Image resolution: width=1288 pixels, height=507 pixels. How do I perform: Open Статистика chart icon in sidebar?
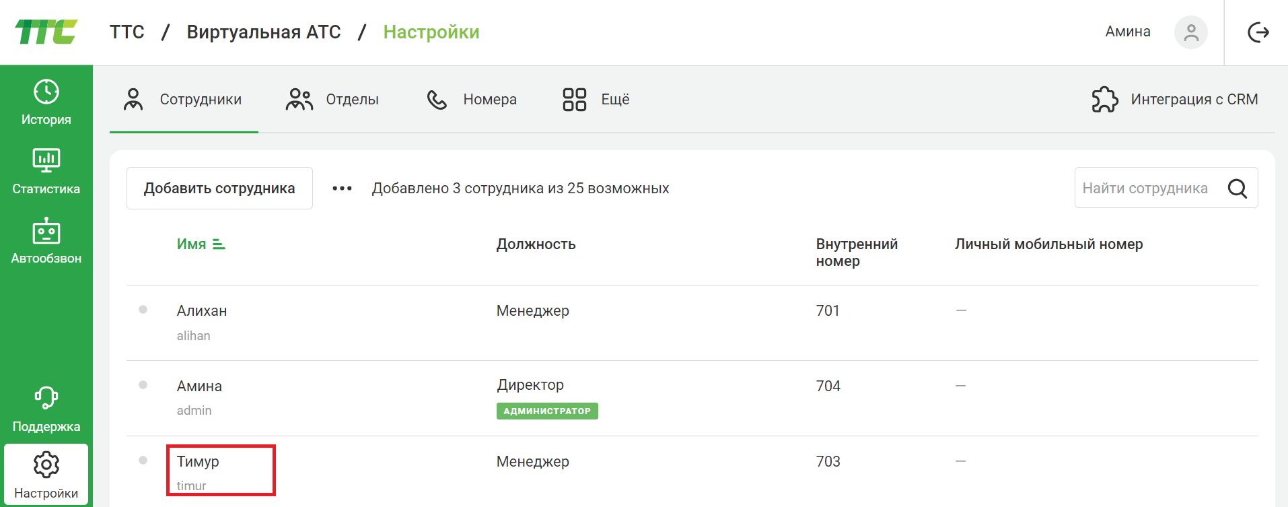(x=46, y=160)
